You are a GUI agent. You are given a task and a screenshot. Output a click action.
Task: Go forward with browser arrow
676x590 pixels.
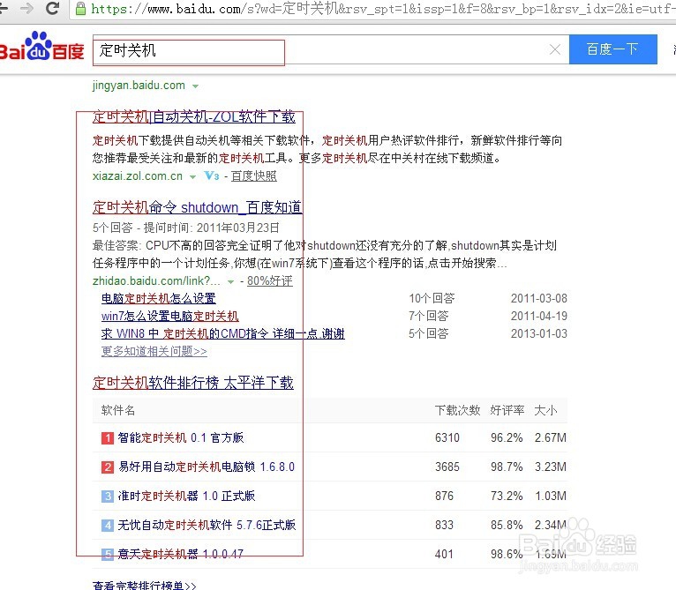26,8
